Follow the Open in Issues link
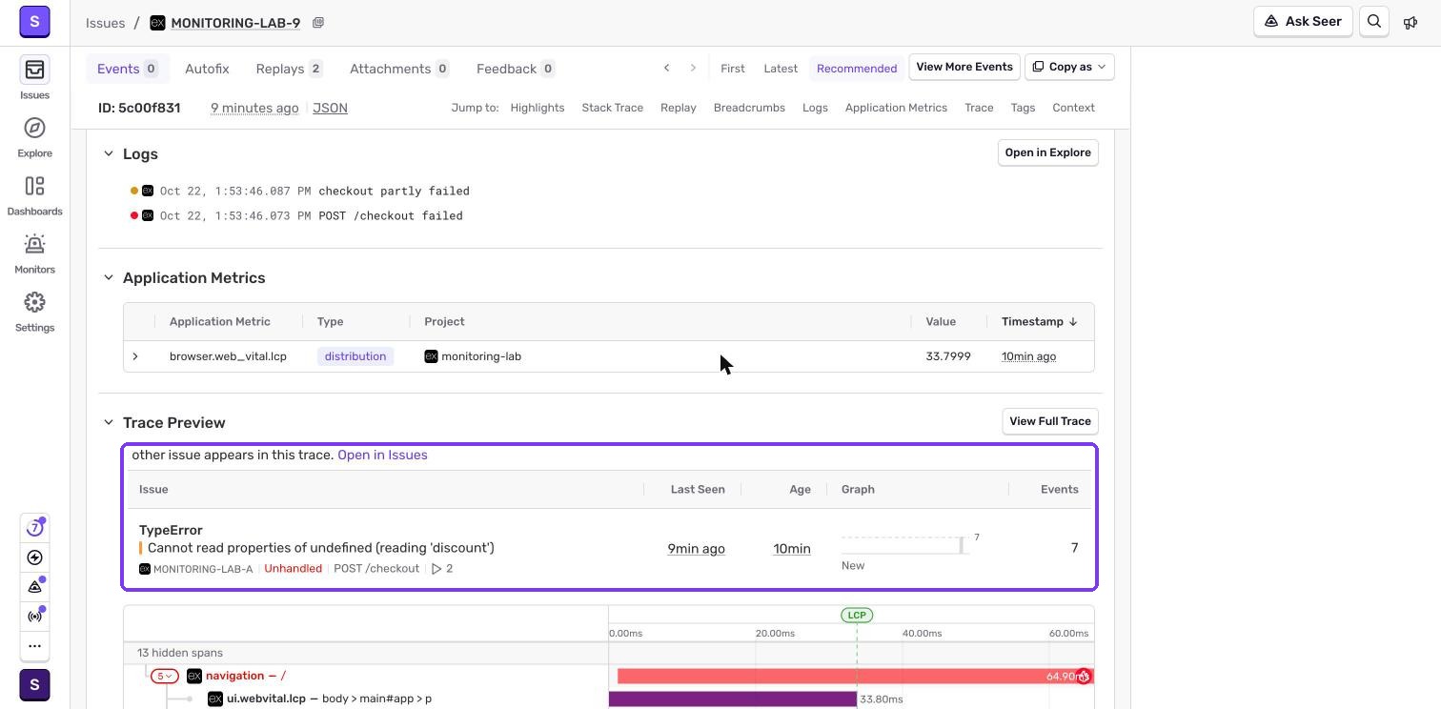 point(382,455)
